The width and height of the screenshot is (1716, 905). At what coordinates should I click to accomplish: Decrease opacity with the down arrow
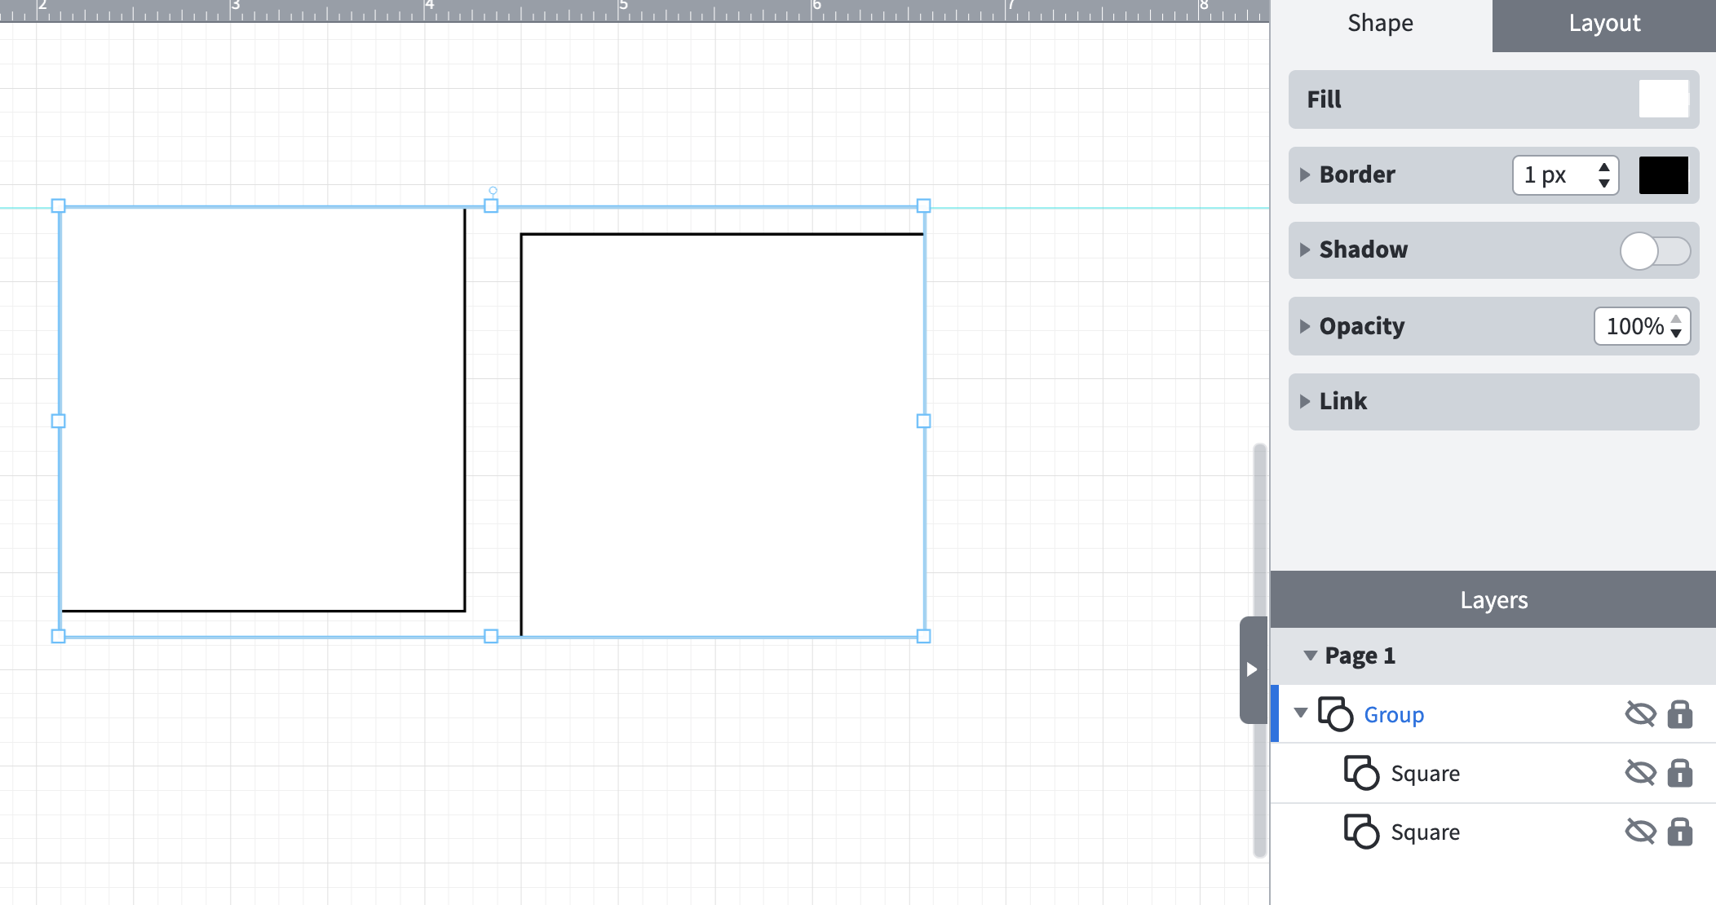[1676, 333]
